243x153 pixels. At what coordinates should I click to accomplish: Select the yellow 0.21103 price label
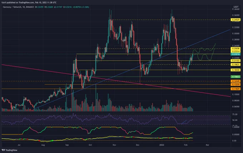tap(235, 61)
